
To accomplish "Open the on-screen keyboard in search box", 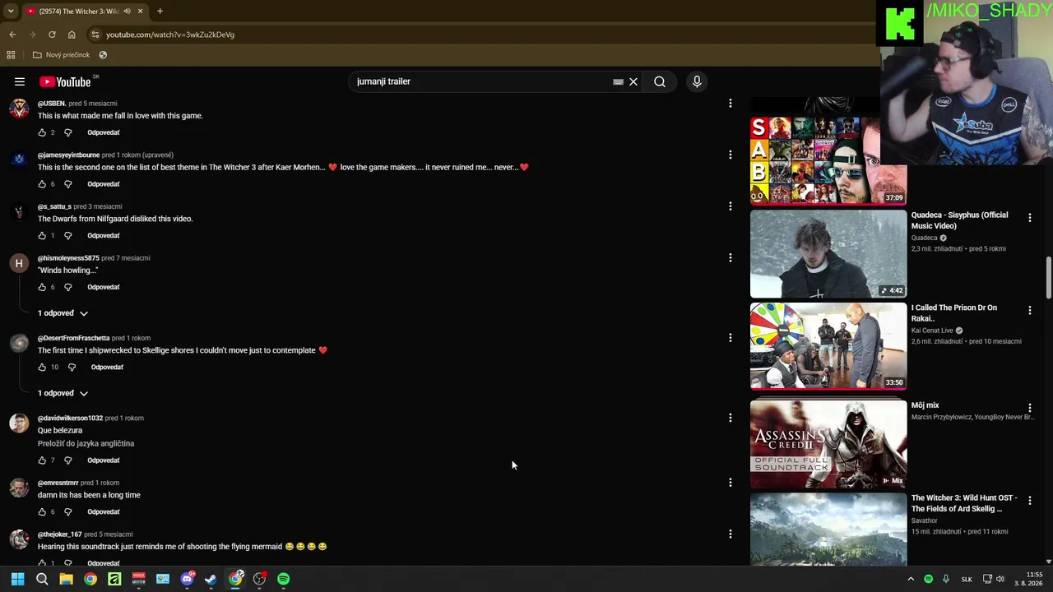I will coord(618,82).
